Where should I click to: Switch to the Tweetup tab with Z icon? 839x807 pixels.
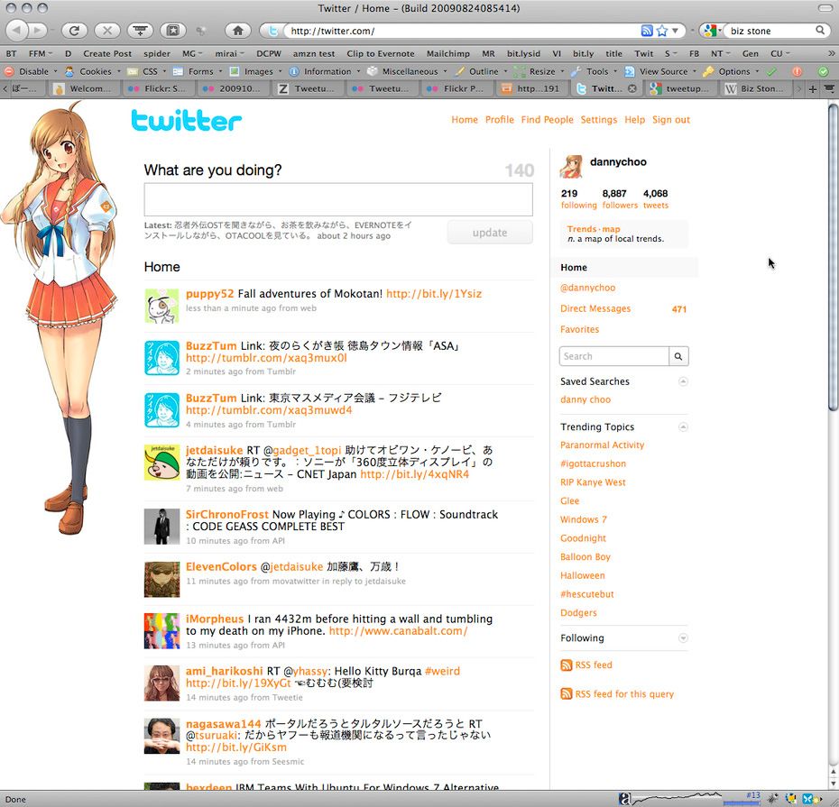pos(307,88)
